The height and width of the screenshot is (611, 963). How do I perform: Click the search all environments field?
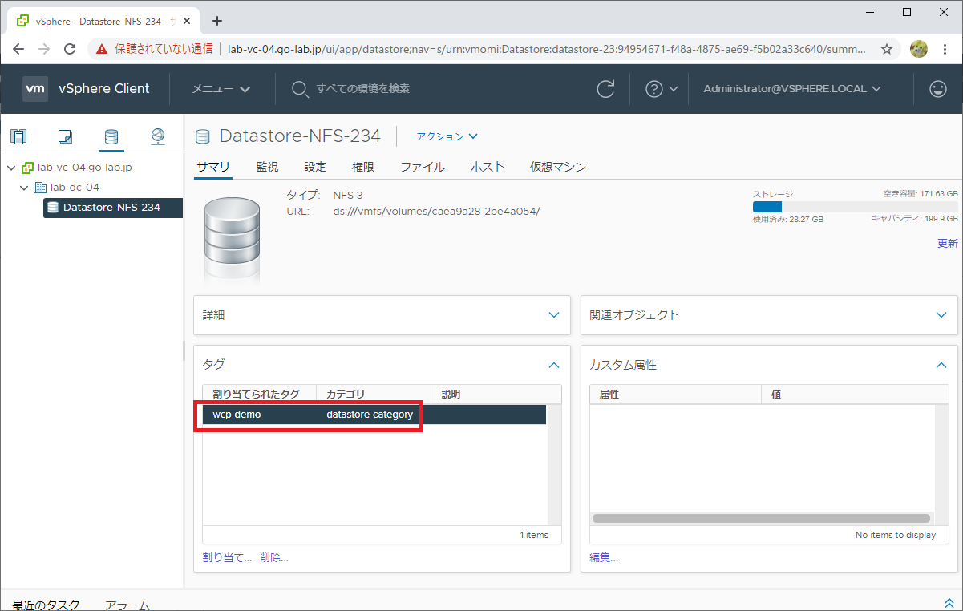(x=363, y=89)
